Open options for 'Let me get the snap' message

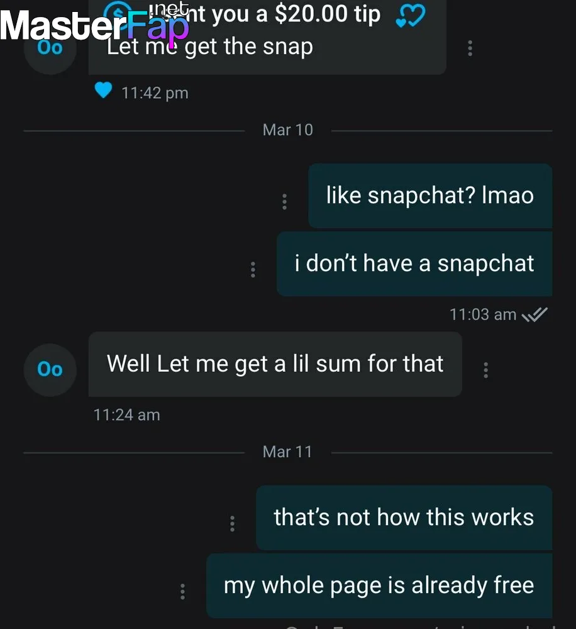coord(470,48)
